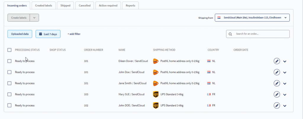The image size is (303, 119).
Task: Expand Jane Smith order details chevron
Action: point(285,83)
